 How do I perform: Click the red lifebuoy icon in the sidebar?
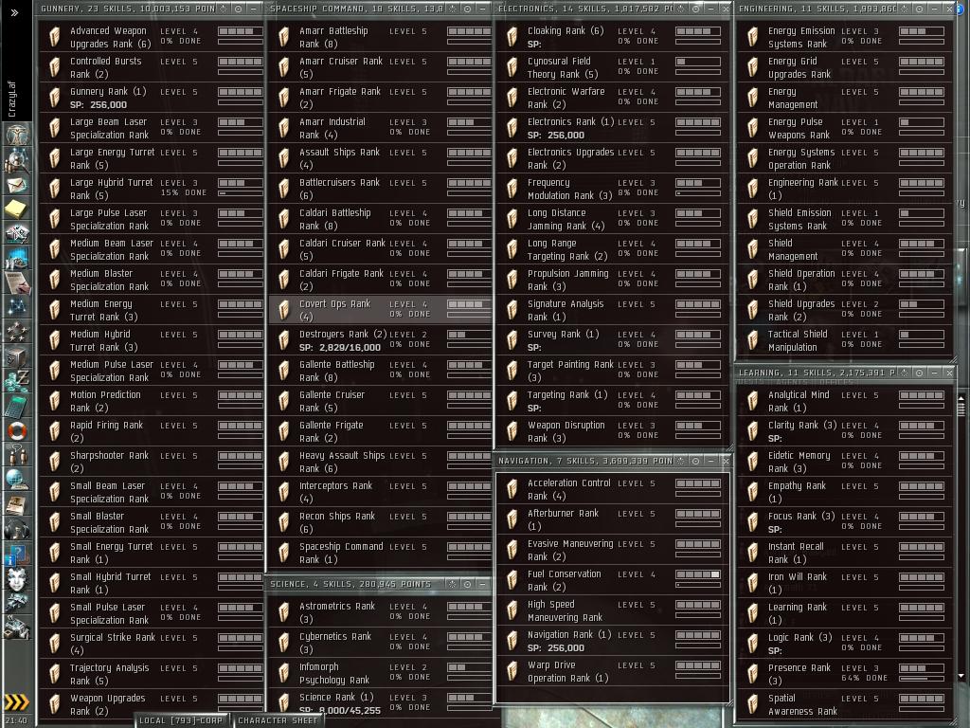point(17,429)
